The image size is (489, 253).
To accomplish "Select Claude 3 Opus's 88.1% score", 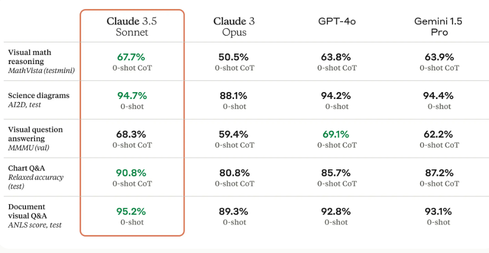I will [234, 96].
